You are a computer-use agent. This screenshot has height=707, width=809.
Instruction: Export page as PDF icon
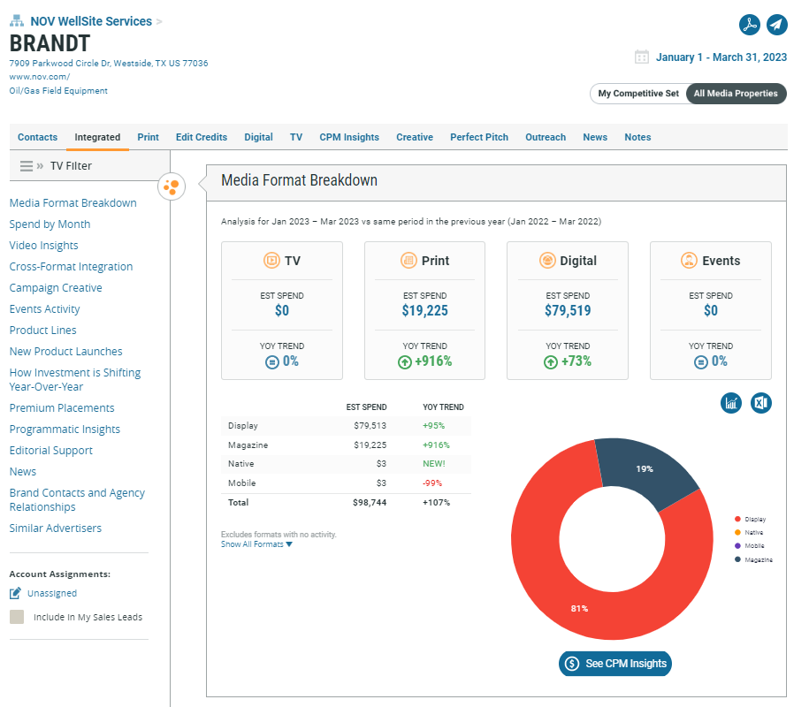pos(749,25)
